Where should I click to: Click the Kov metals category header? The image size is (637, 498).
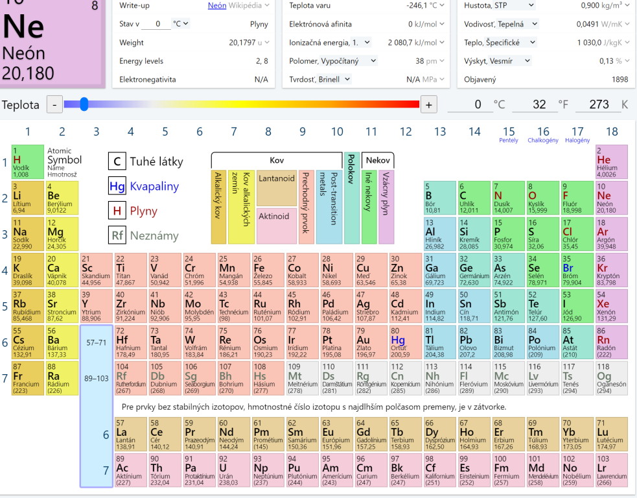click(x=277, y=160)
